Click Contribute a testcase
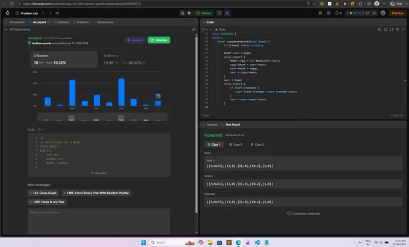 (303, 213)
